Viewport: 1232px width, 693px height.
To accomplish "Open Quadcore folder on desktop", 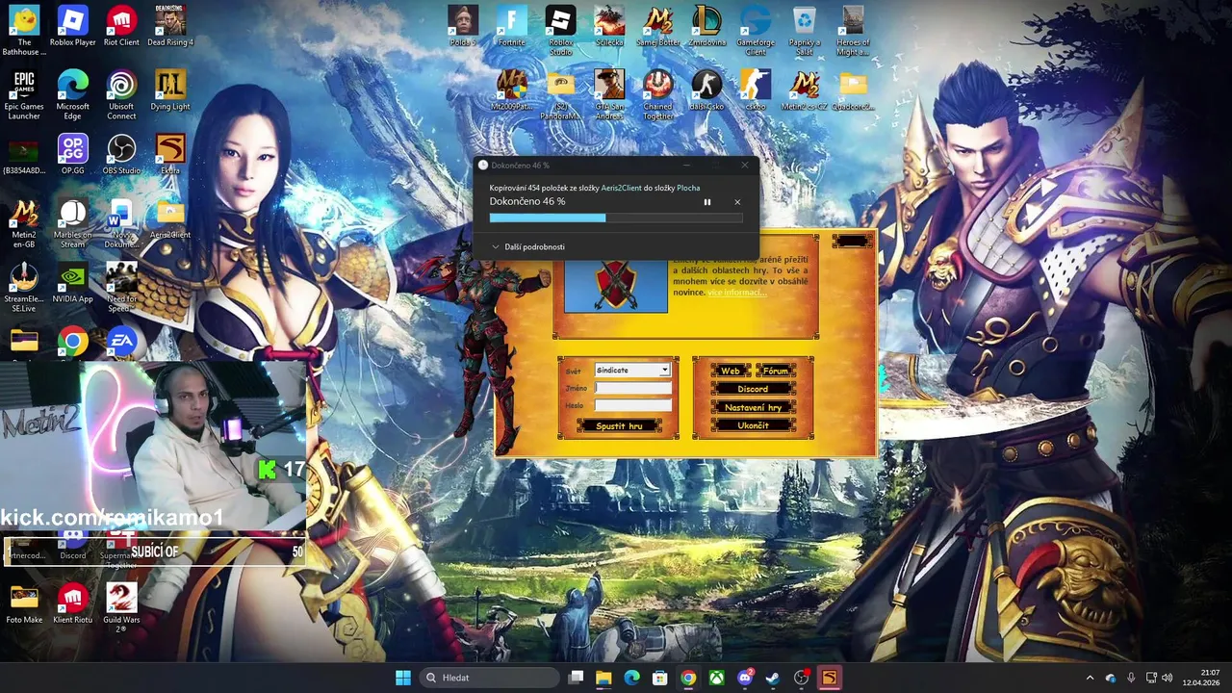I will click(x=853, y=91).
